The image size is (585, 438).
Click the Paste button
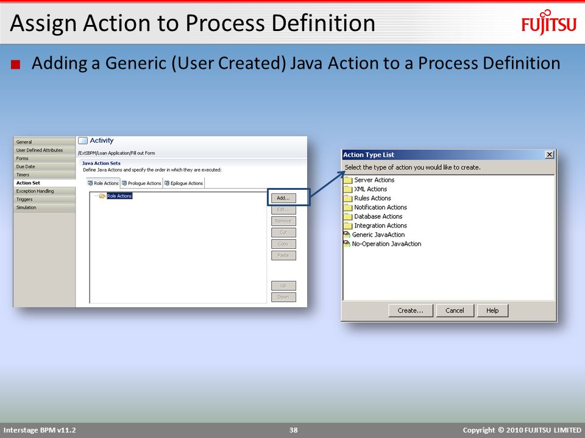283,255
